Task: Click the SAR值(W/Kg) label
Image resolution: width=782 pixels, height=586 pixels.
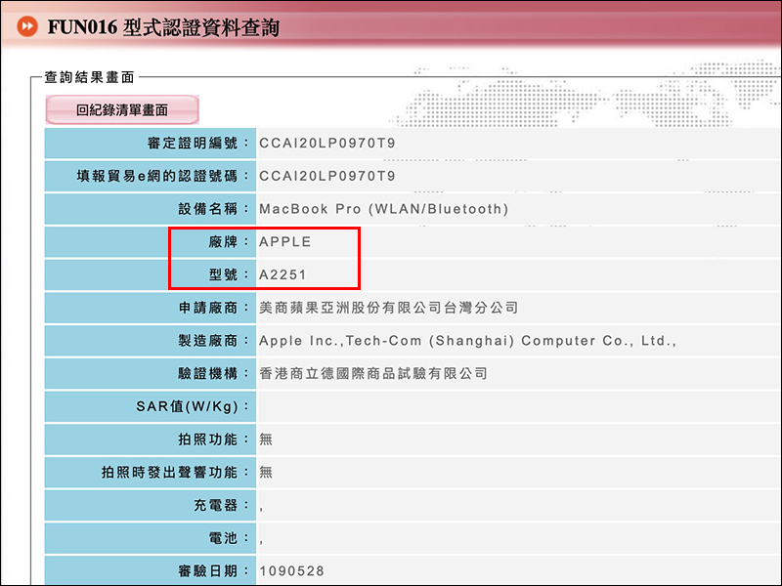Action: click(193, 406)
